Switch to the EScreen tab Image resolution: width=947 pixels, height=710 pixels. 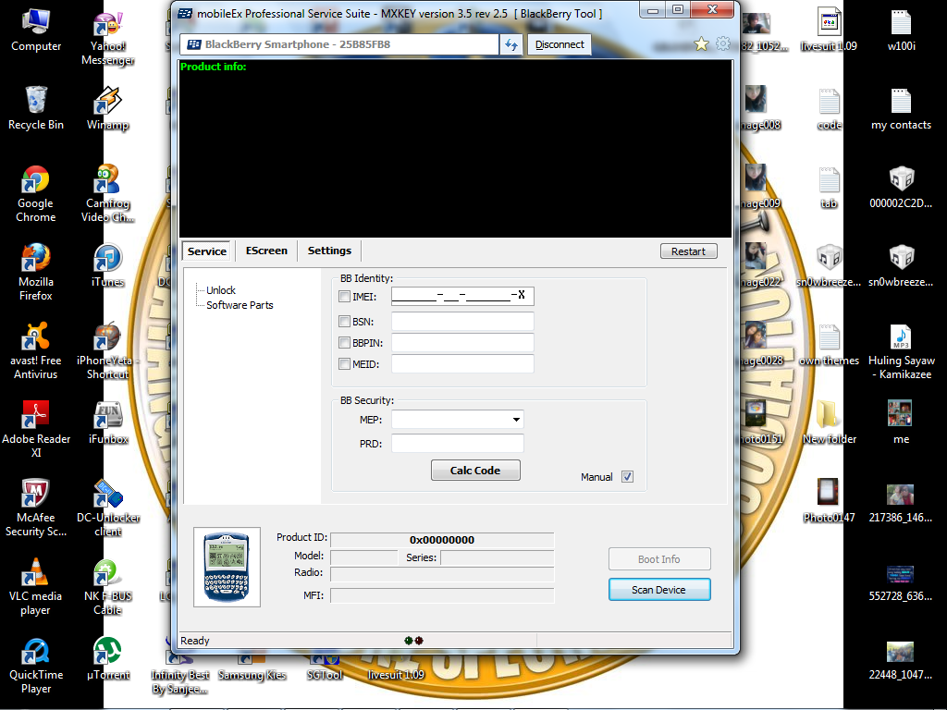266,251
